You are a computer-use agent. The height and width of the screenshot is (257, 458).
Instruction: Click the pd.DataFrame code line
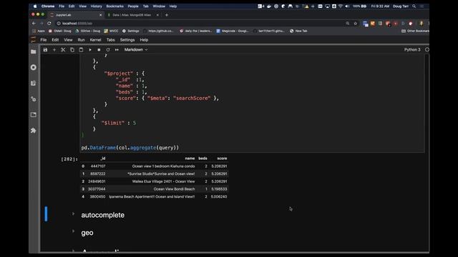(x=130, y=148)
